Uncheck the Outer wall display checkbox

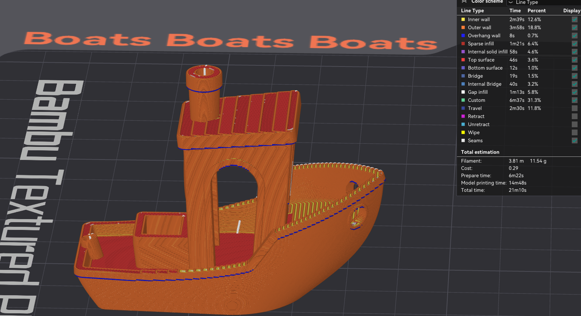[x=574, y=28]
